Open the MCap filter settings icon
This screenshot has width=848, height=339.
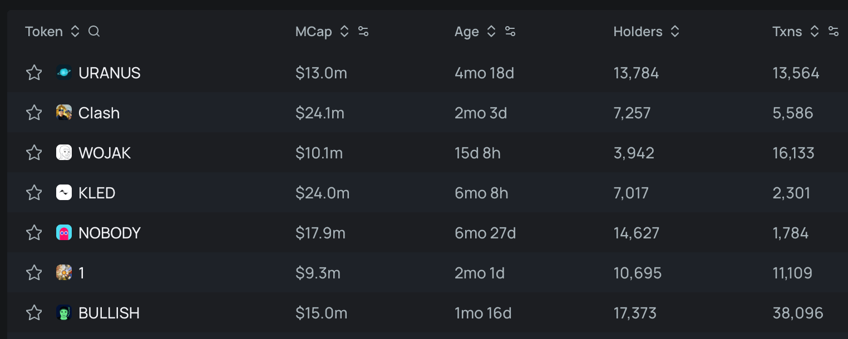(x=363, y=32)
